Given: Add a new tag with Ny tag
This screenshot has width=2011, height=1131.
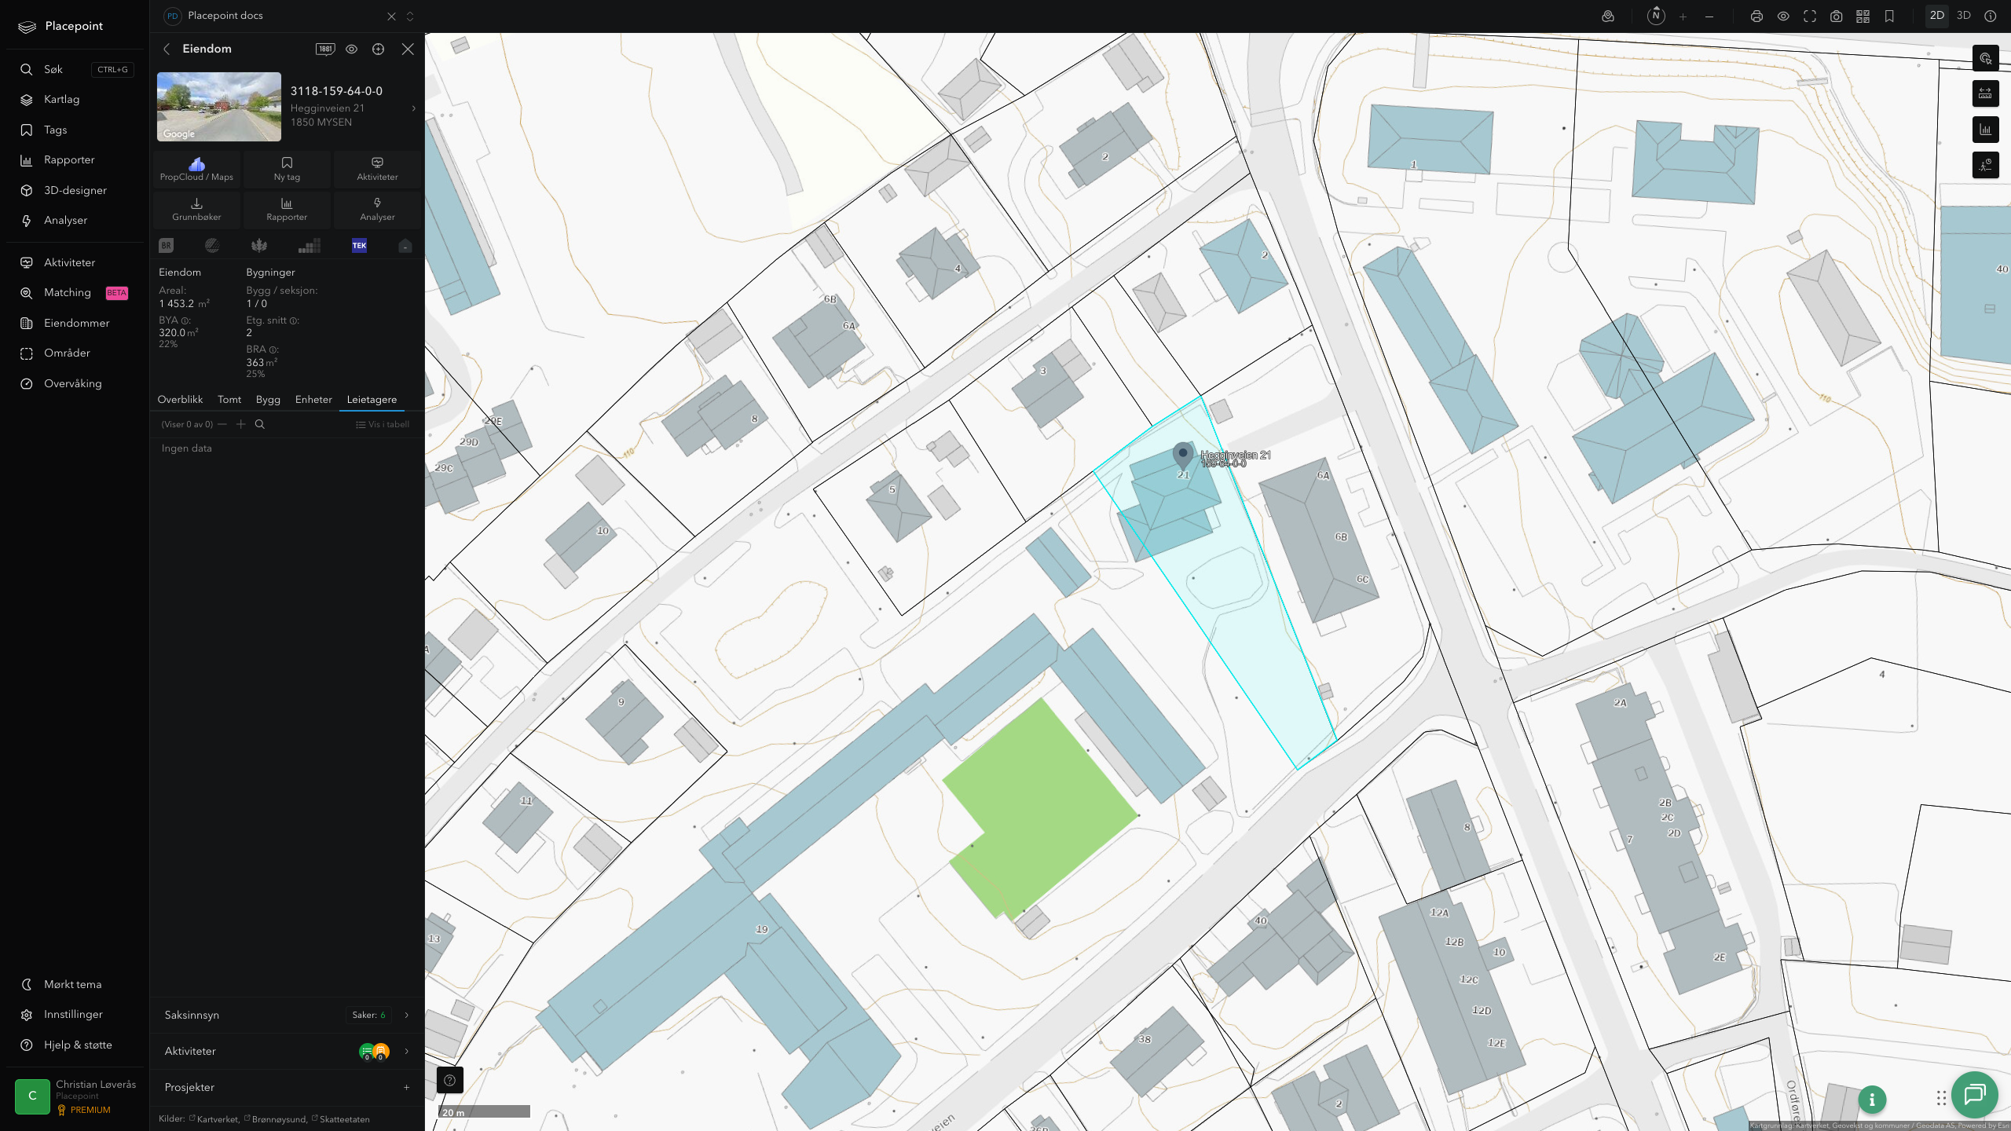Looking at the screenshot, I should pos(287,169).
